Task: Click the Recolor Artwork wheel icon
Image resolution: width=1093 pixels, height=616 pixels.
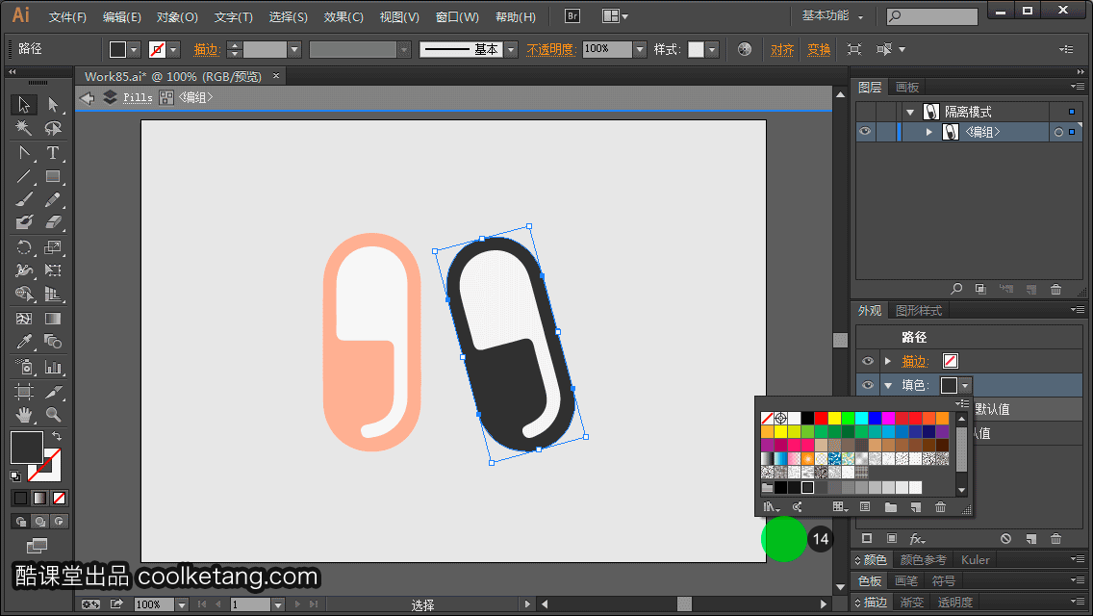Action: 745,49
